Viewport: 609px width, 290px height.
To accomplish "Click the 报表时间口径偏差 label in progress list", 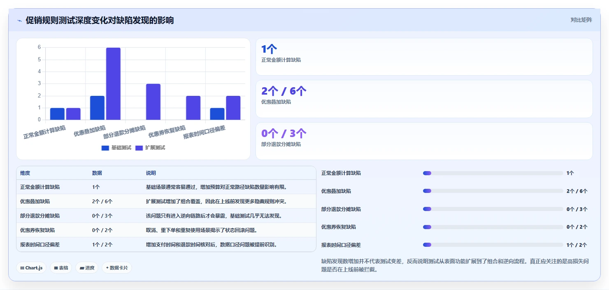I will pyautogui.click(x=341, y=245).
